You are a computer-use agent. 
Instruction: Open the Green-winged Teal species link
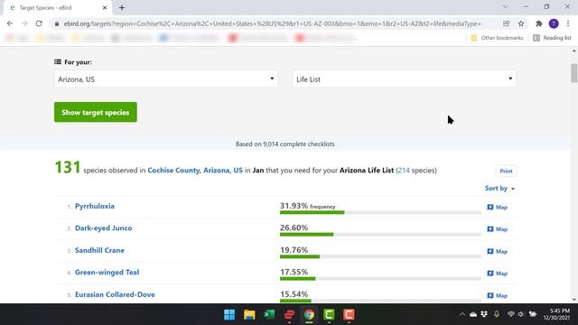(x=107, y=273)
